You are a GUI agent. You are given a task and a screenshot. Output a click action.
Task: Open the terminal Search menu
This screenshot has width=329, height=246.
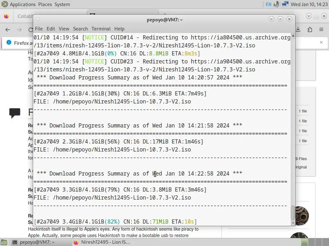80,29
